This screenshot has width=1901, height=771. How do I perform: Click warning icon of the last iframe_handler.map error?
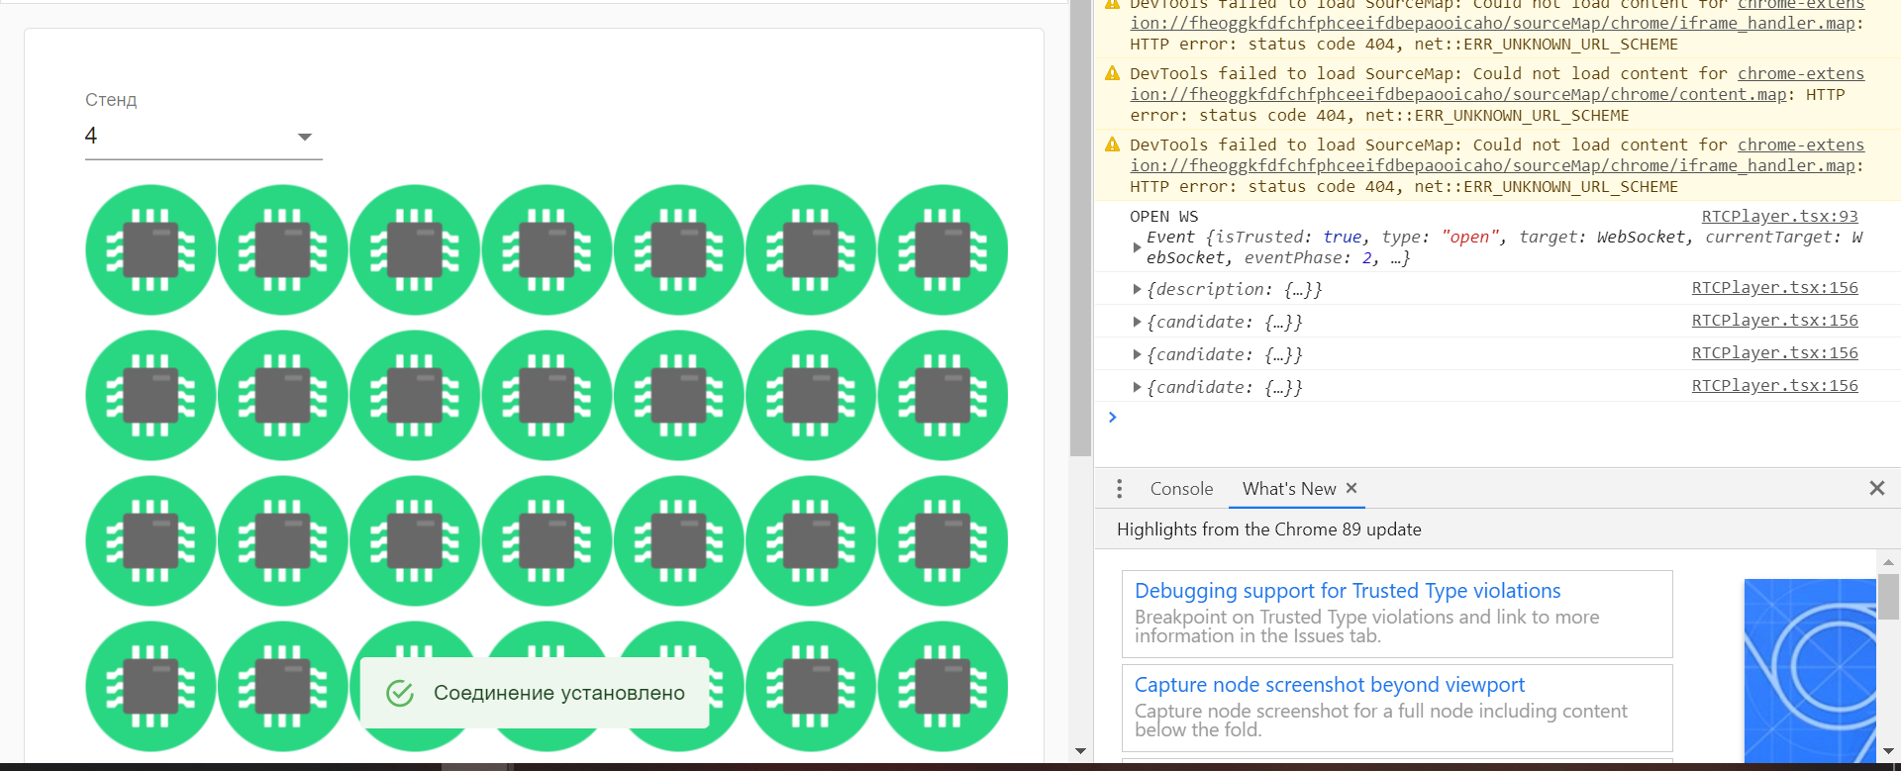pos(1112,145)
